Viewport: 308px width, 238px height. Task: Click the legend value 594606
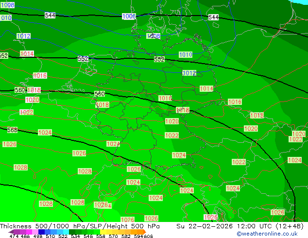(x=143, y=236)
